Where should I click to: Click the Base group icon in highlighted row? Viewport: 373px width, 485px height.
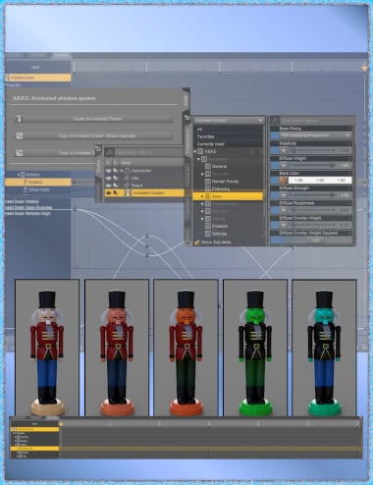(x=208, y=196)
